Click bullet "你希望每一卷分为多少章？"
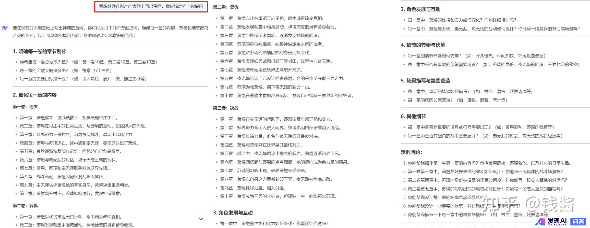The image size is (590, 228). (88, 62)
